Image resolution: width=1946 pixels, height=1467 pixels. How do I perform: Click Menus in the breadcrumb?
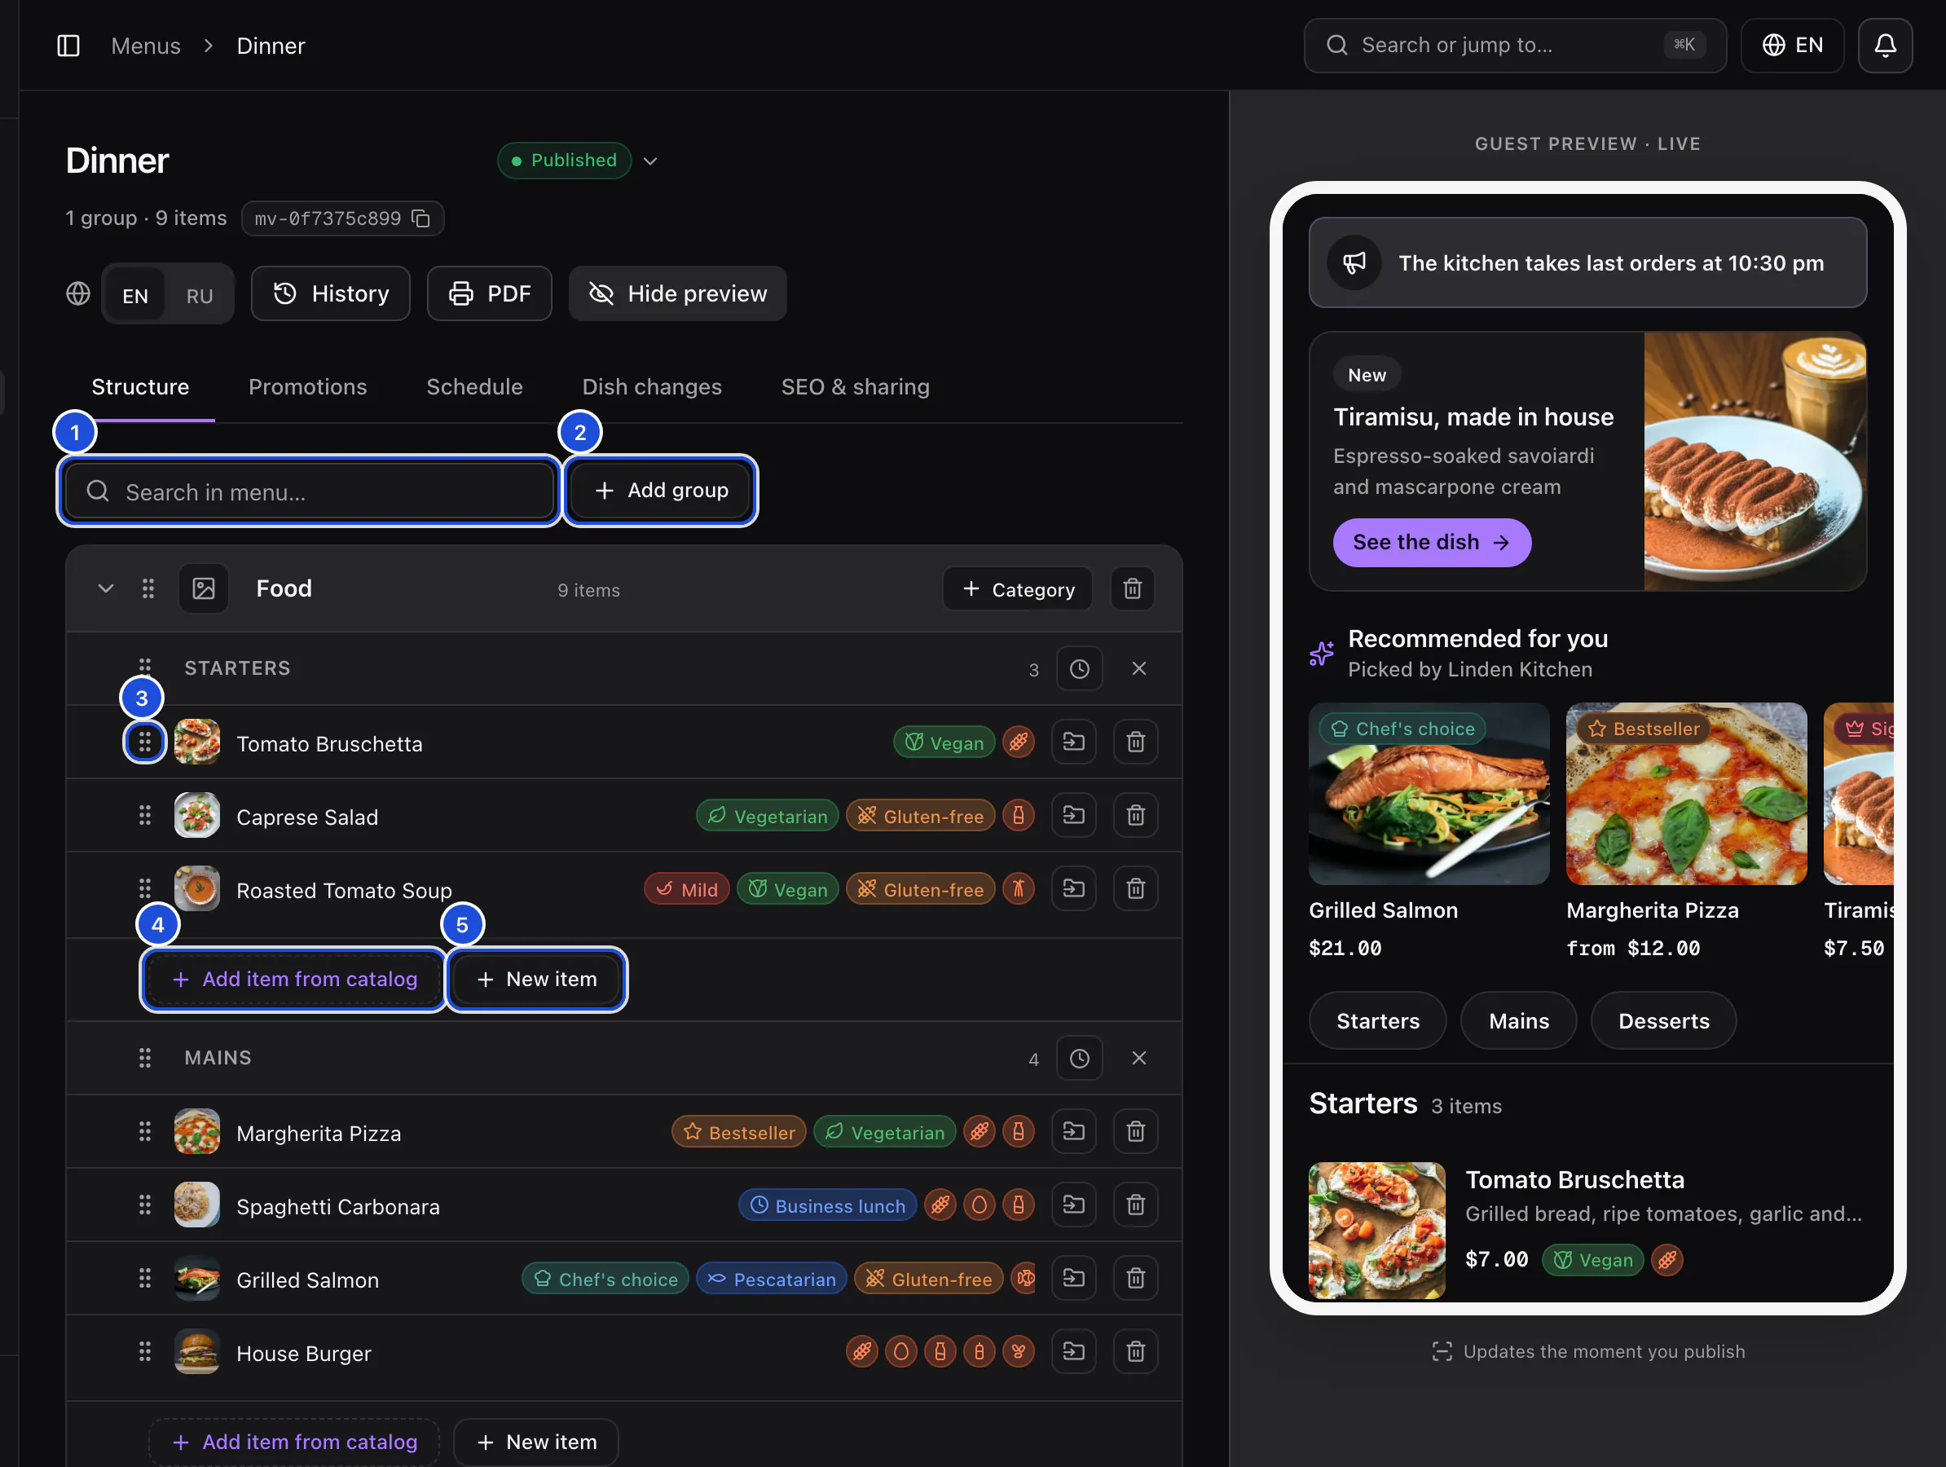145,46
